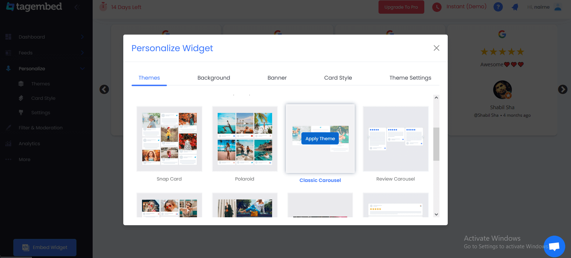Click Filter & Moderation in sidebar
Screen dimensions: 571x258
(x=40, y=128)
